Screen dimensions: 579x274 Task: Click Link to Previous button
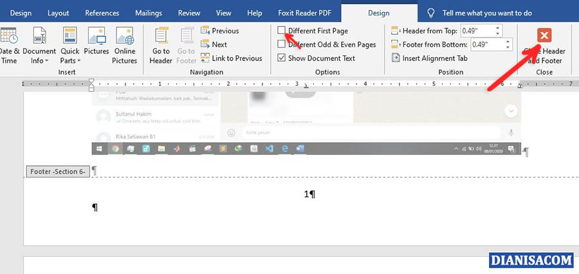(232, 58)
